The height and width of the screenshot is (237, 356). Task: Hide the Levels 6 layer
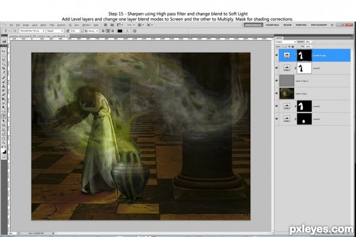tap(276, 68)
